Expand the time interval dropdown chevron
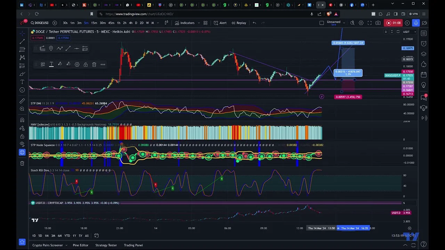The height and width of the screenshot is (250, 445). click(x=158, y=23)
